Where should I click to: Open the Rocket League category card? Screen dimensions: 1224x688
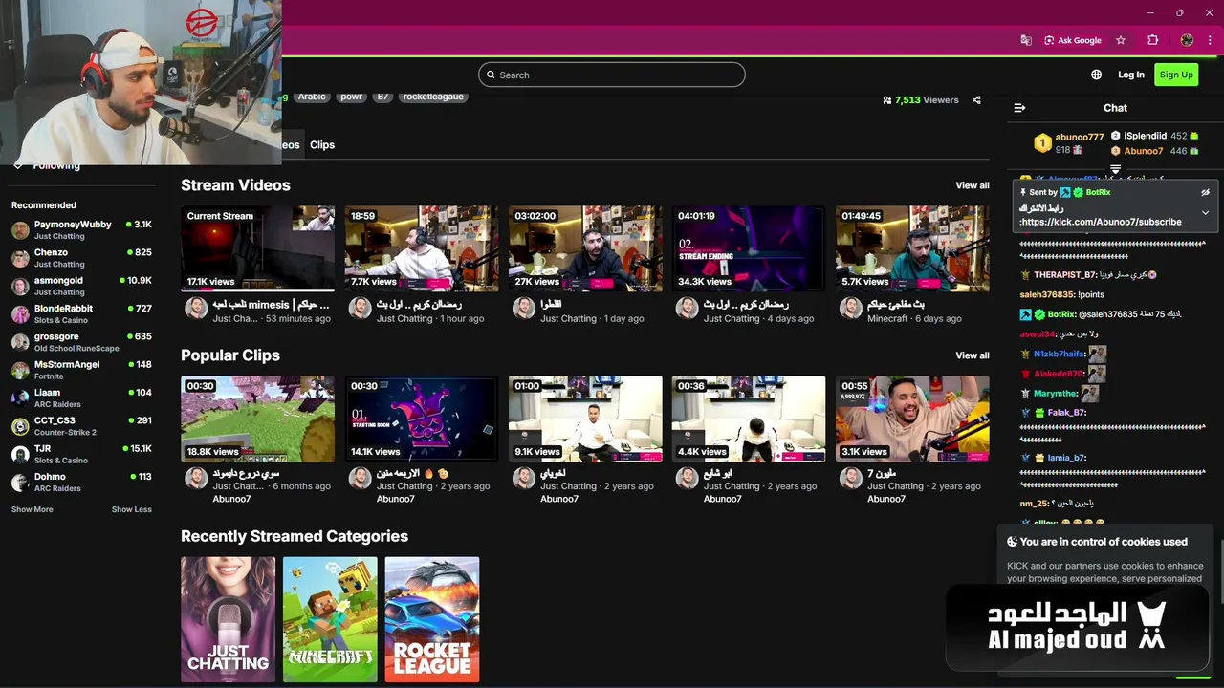pyautogui.click(x=432, y=619)
